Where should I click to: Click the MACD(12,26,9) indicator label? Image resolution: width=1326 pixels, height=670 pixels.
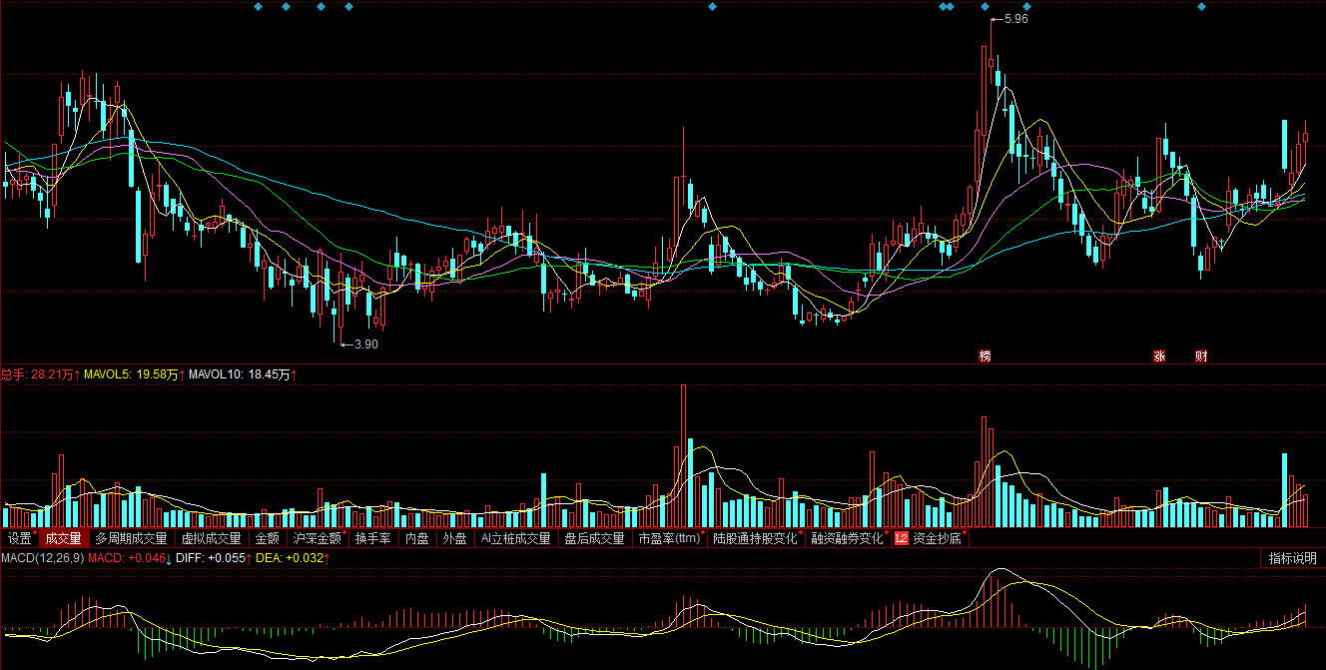[x=42, y=558]
